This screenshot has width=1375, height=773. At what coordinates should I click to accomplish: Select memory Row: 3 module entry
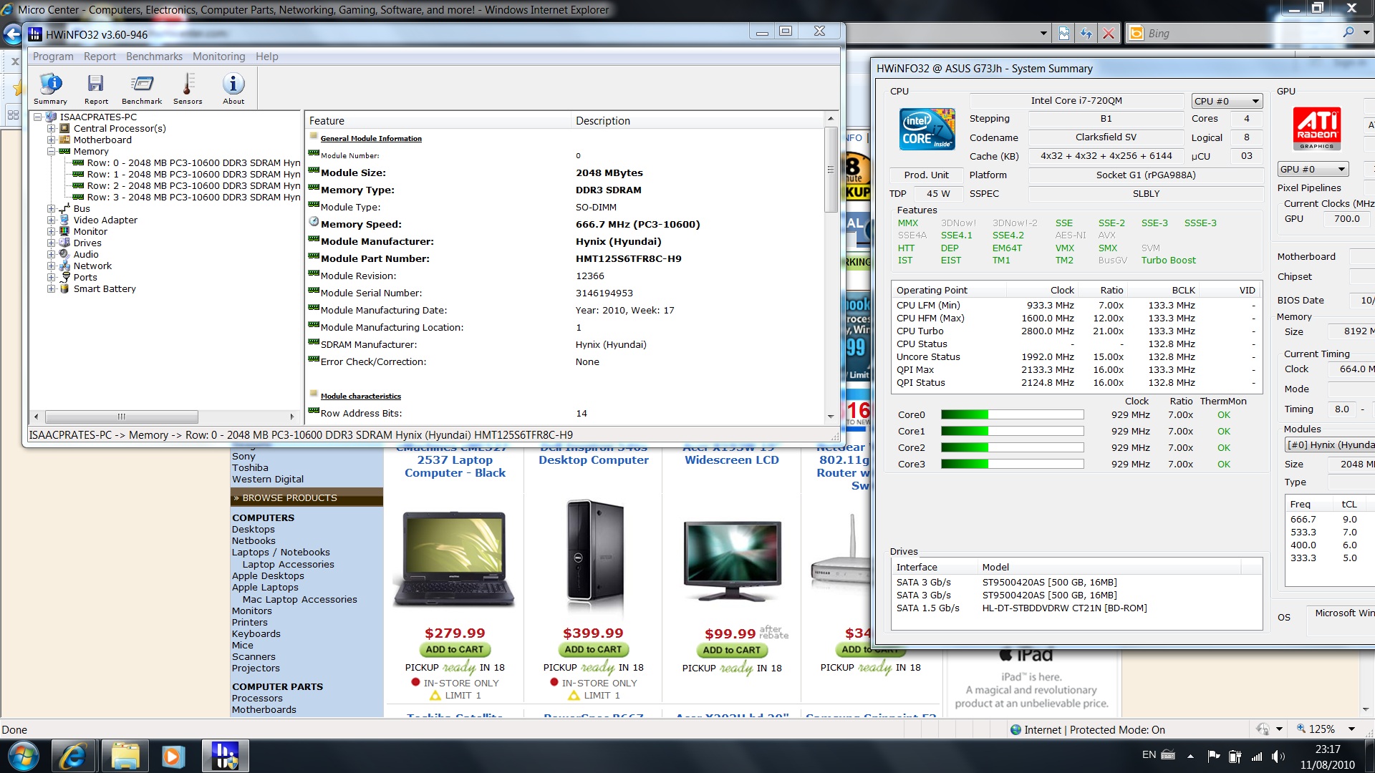(x=193, y=198)
